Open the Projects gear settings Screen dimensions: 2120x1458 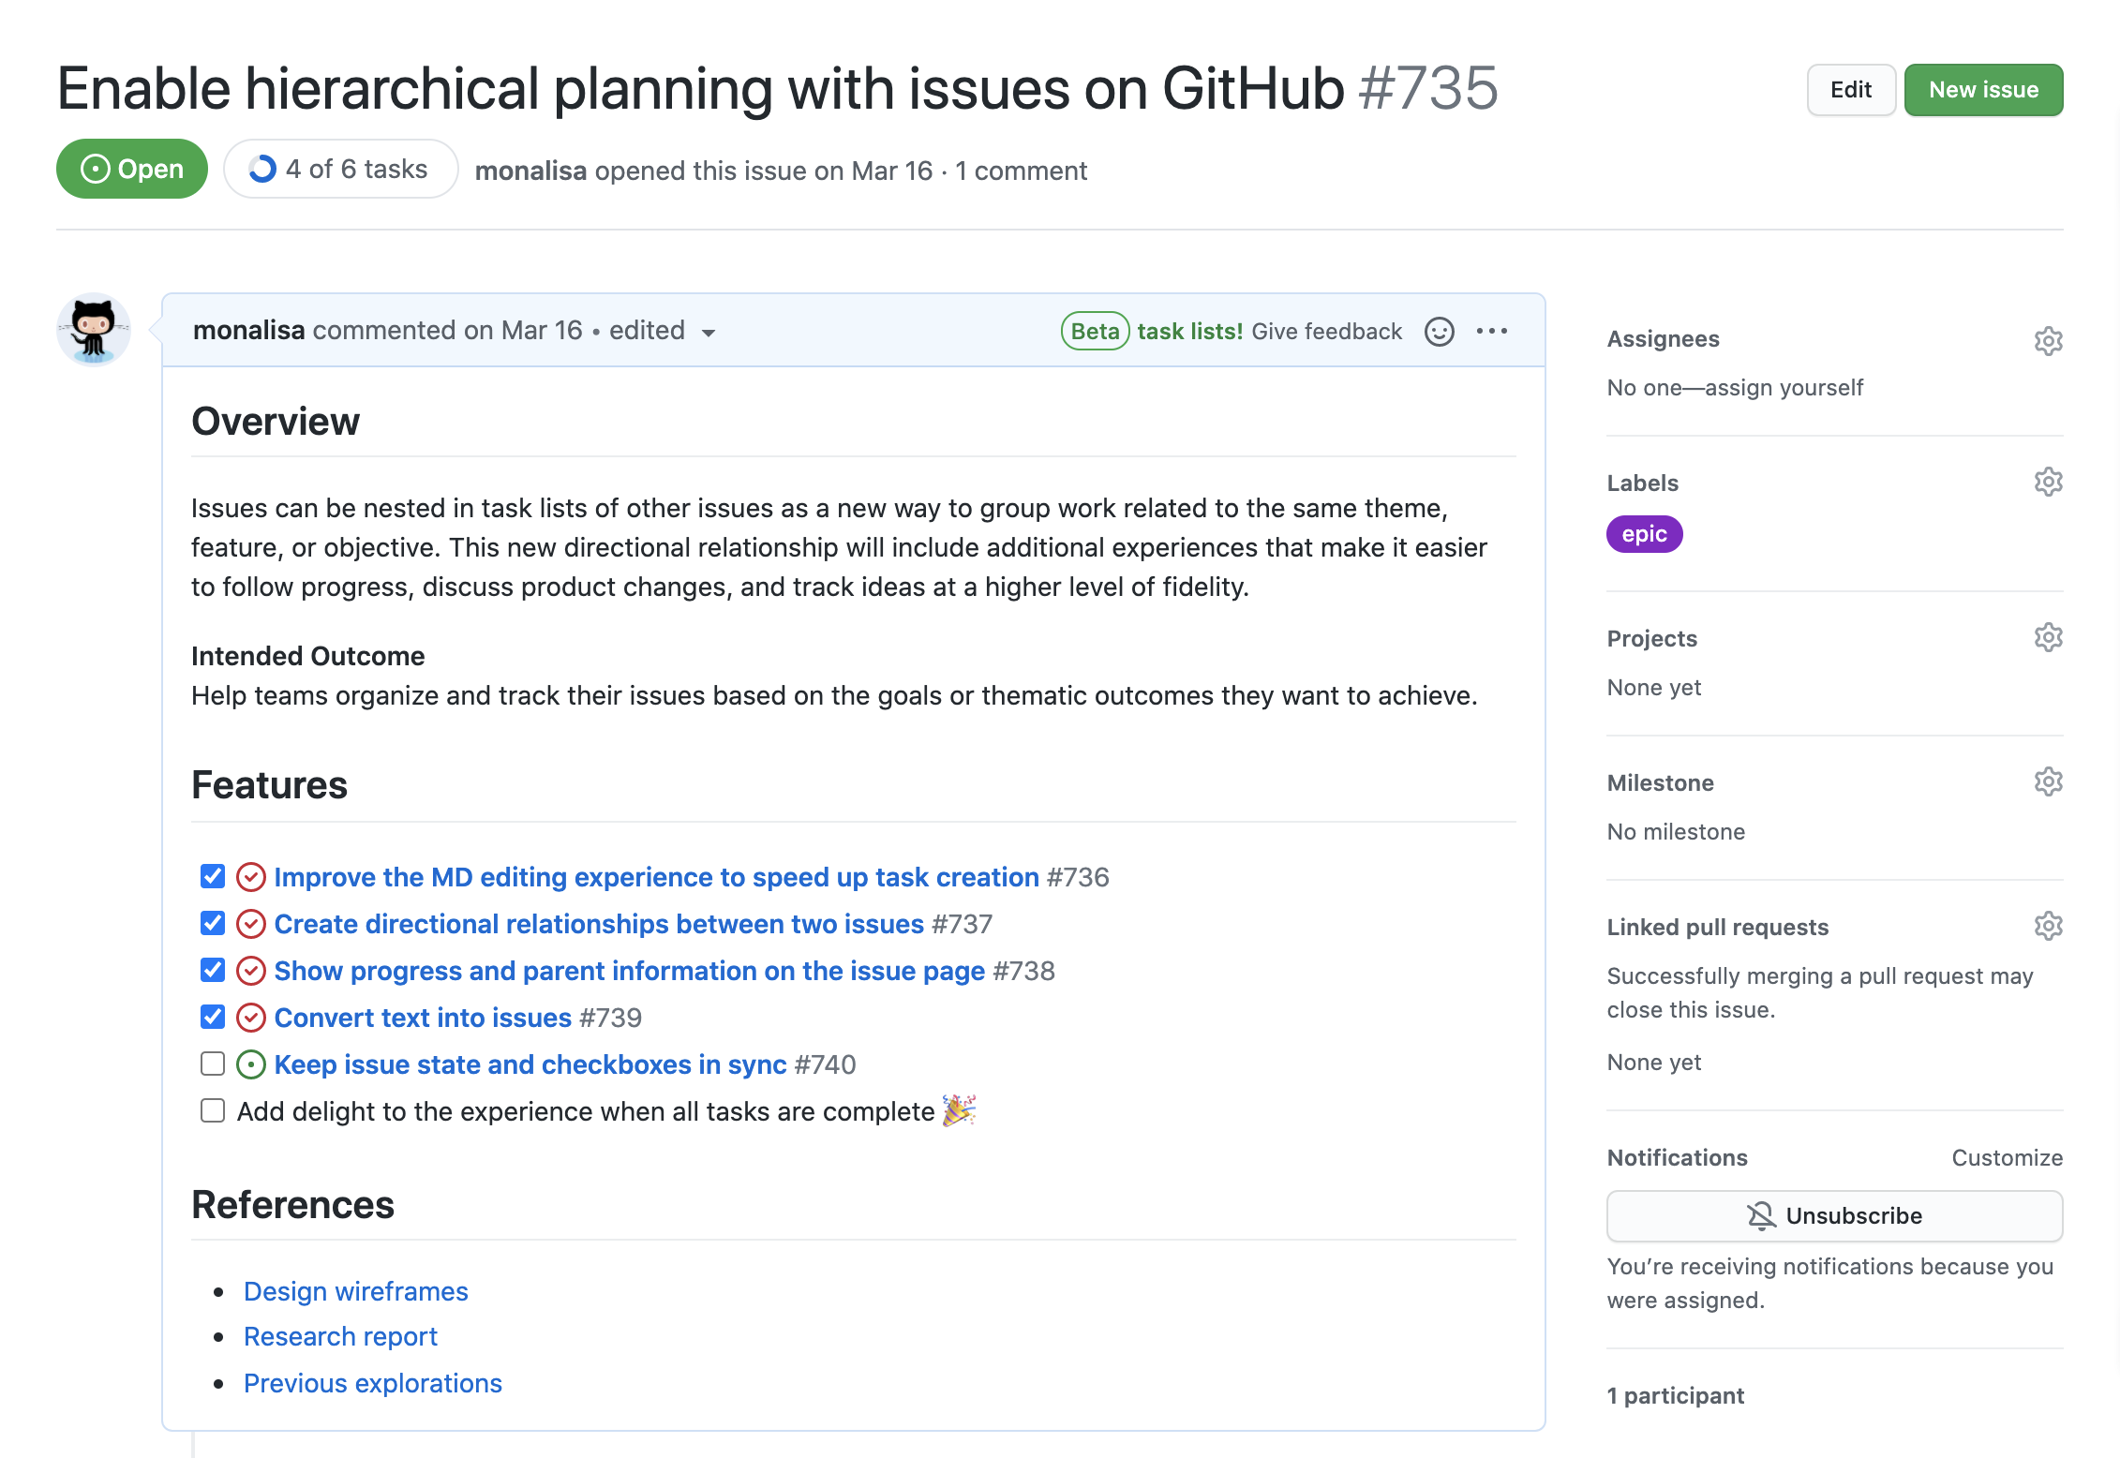[2048, 638]
